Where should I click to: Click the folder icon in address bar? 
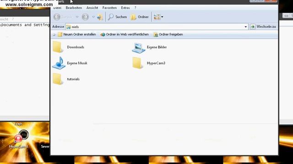point(68,27)
